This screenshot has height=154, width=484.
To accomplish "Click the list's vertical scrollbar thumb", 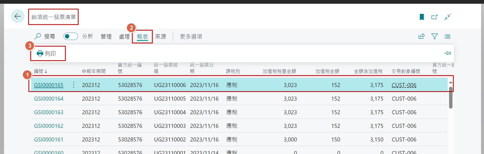I will coord(451,98).
